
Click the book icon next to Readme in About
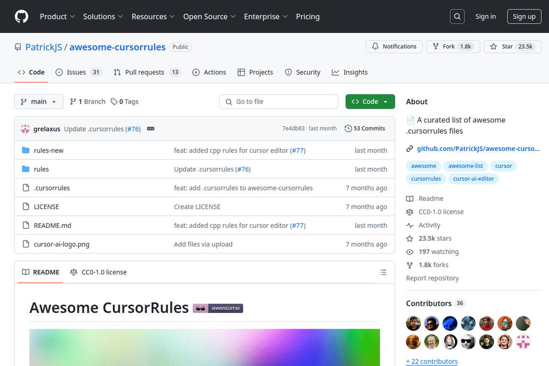click(410, 199)
